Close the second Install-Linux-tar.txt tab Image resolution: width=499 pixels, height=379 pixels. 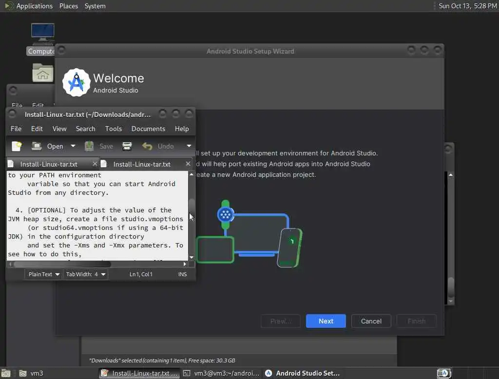tap(188, 164)
